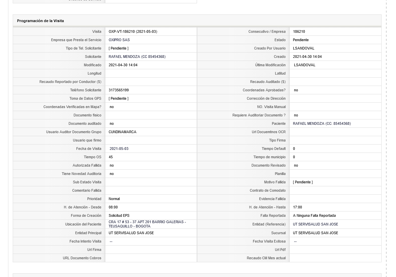Viewport: 396px width, 277px height.
Task: Select the Creado date 2021-04-30 14:04
Action: tap(307, 57)
